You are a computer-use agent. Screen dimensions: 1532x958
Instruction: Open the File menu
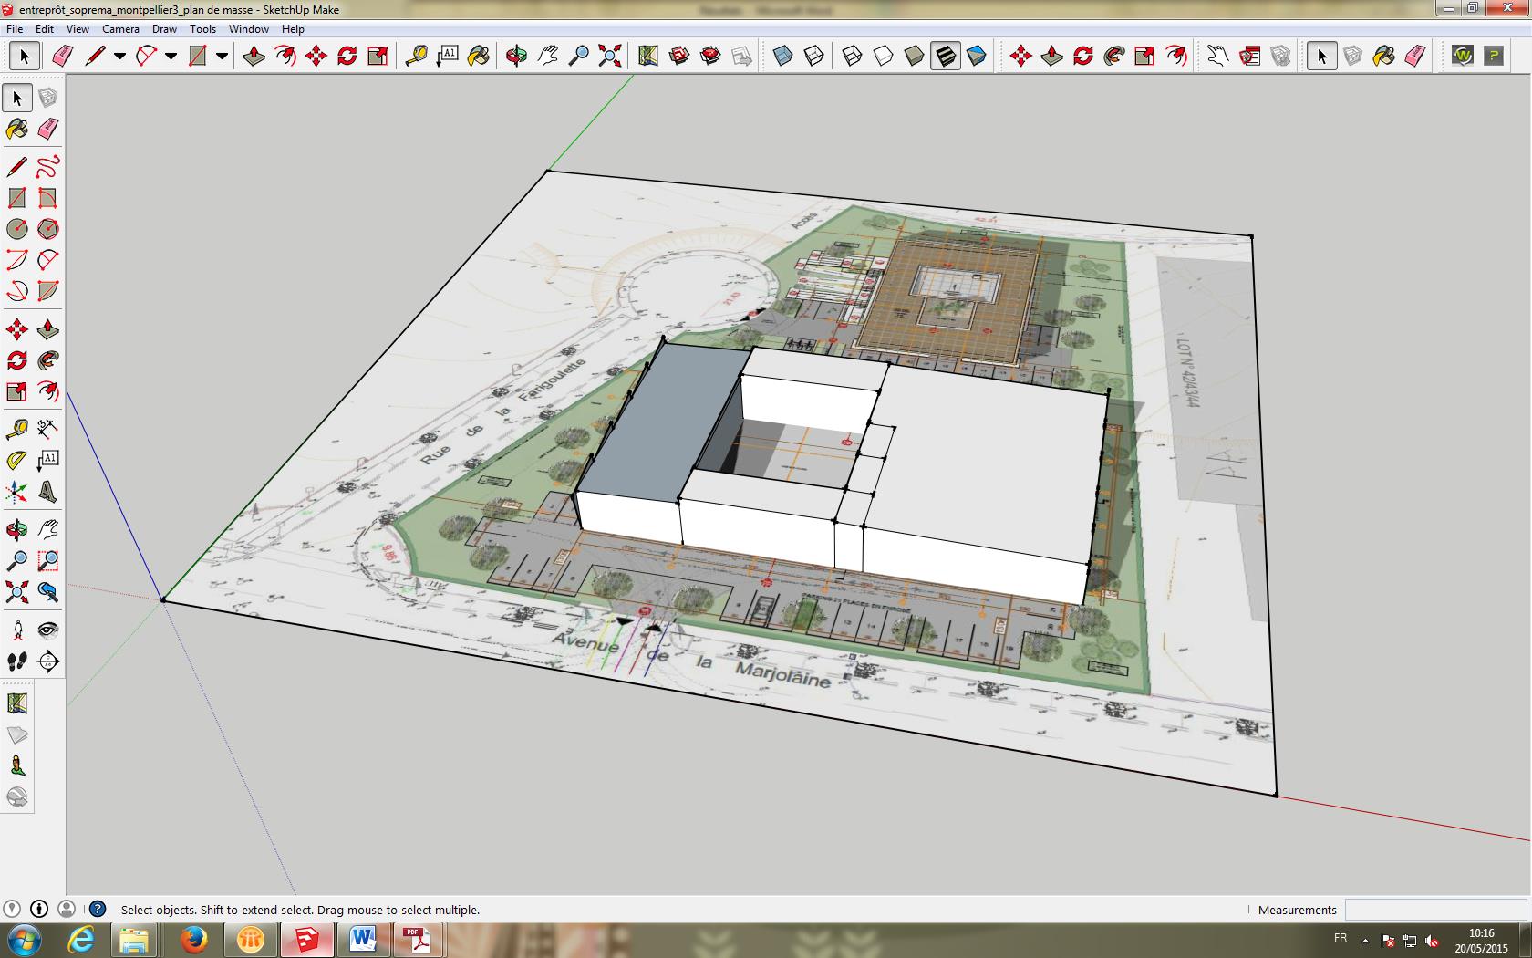15,29
